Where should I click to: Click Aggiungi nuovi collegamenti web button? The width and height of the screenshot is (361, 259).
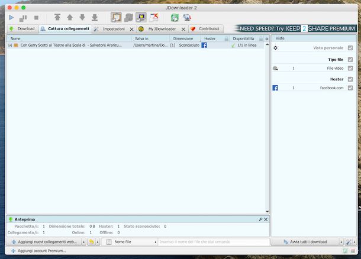point(44,242)
